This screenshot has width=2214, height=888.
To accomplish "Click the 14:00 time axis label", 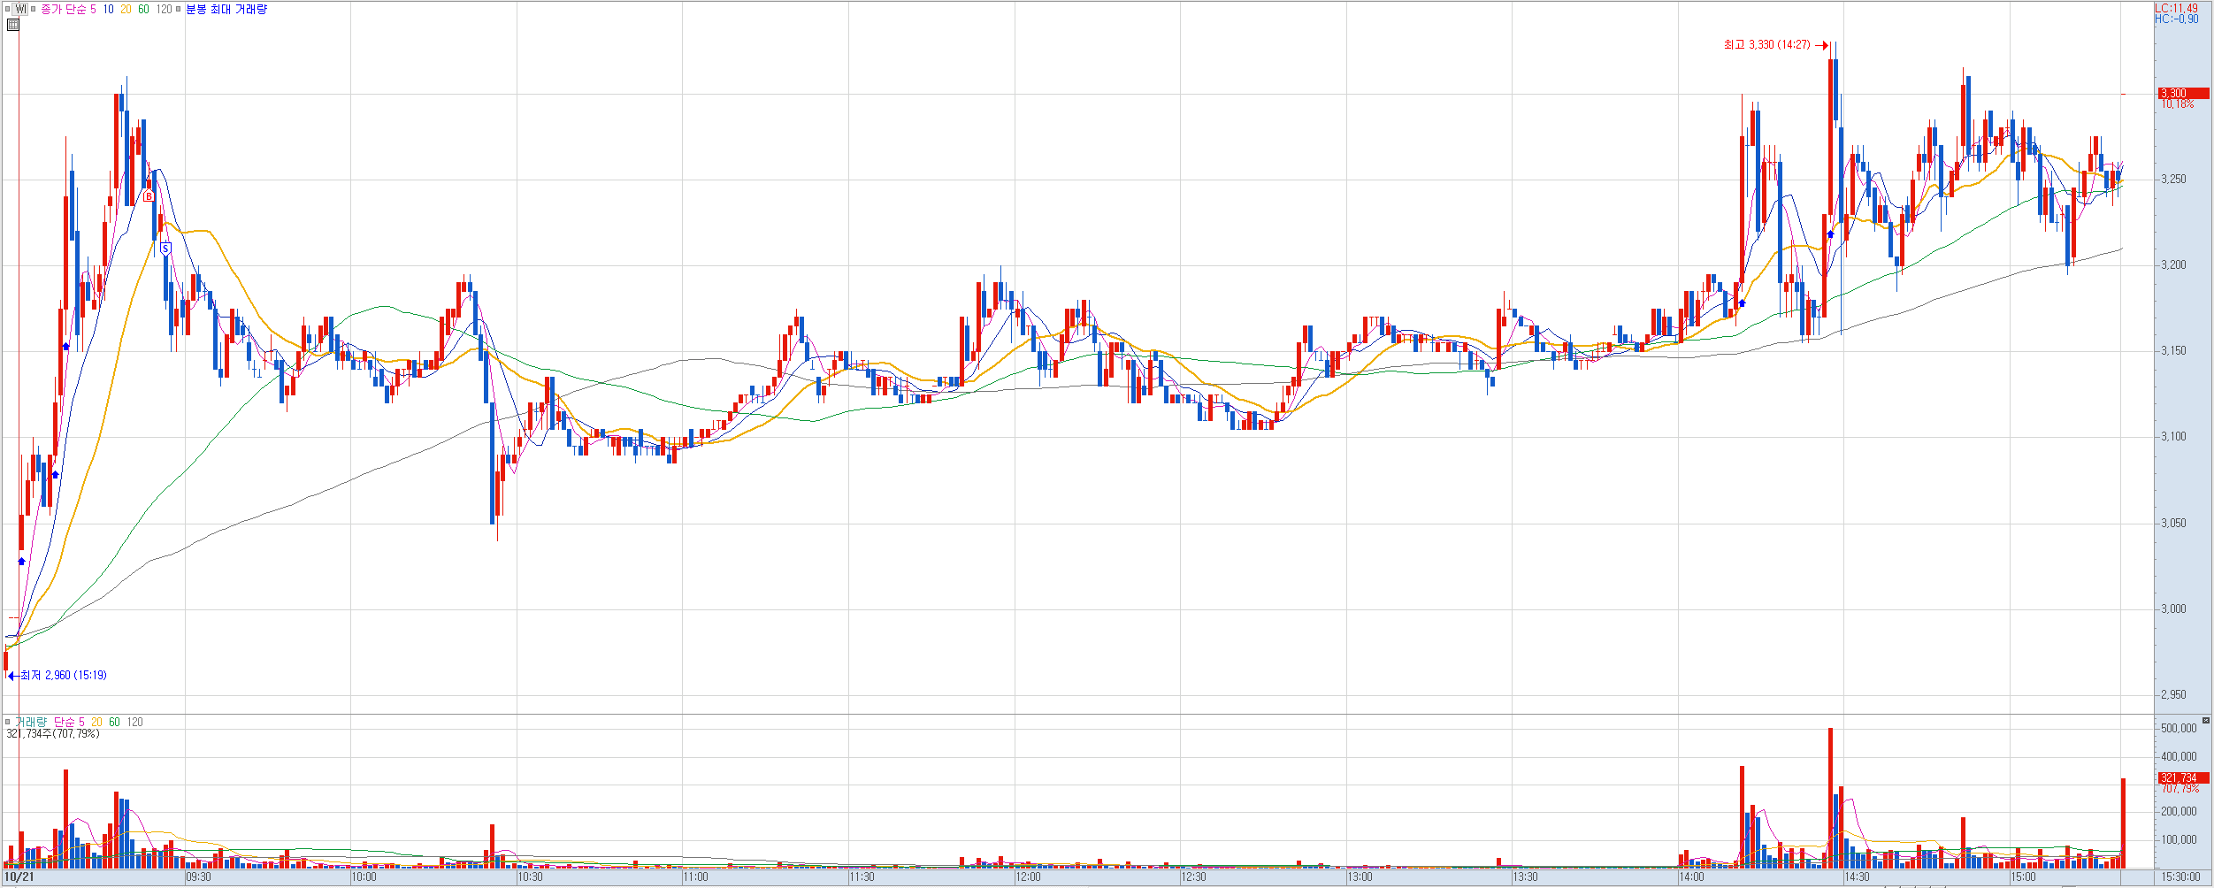I will (1691, 877).
